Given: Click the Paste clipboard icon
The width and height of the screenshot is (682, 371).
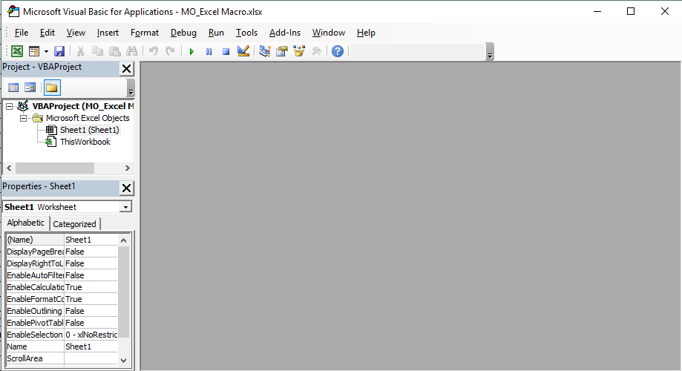Looking at the screenshot, I should (x=115, y=51).
